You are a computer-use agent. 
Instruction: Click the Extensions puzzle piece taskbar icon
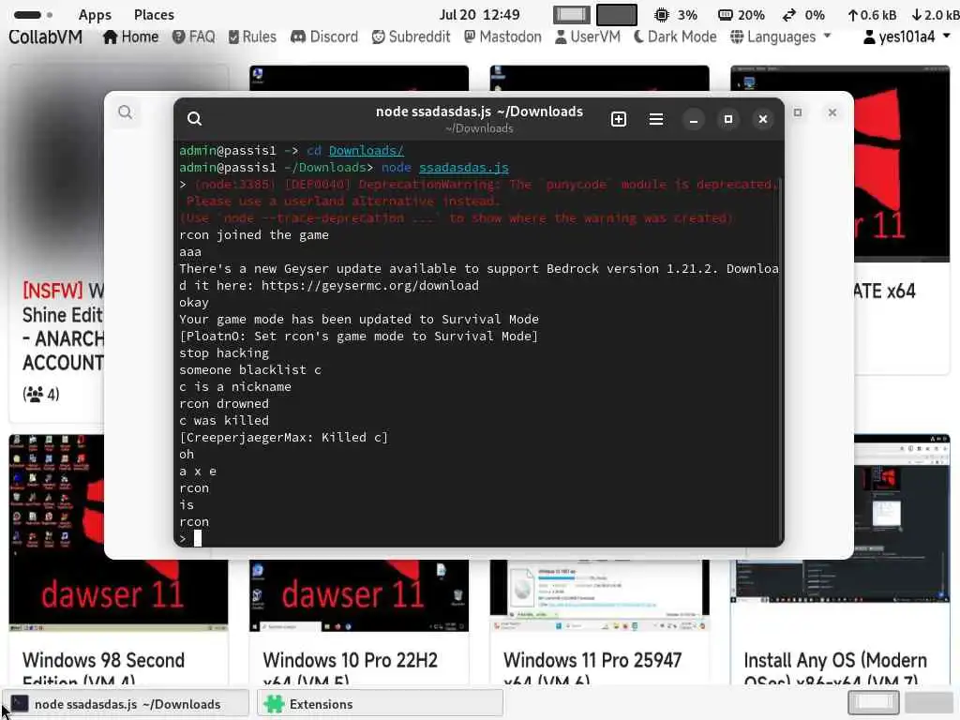pyautogui.click(x=274, y=704)
